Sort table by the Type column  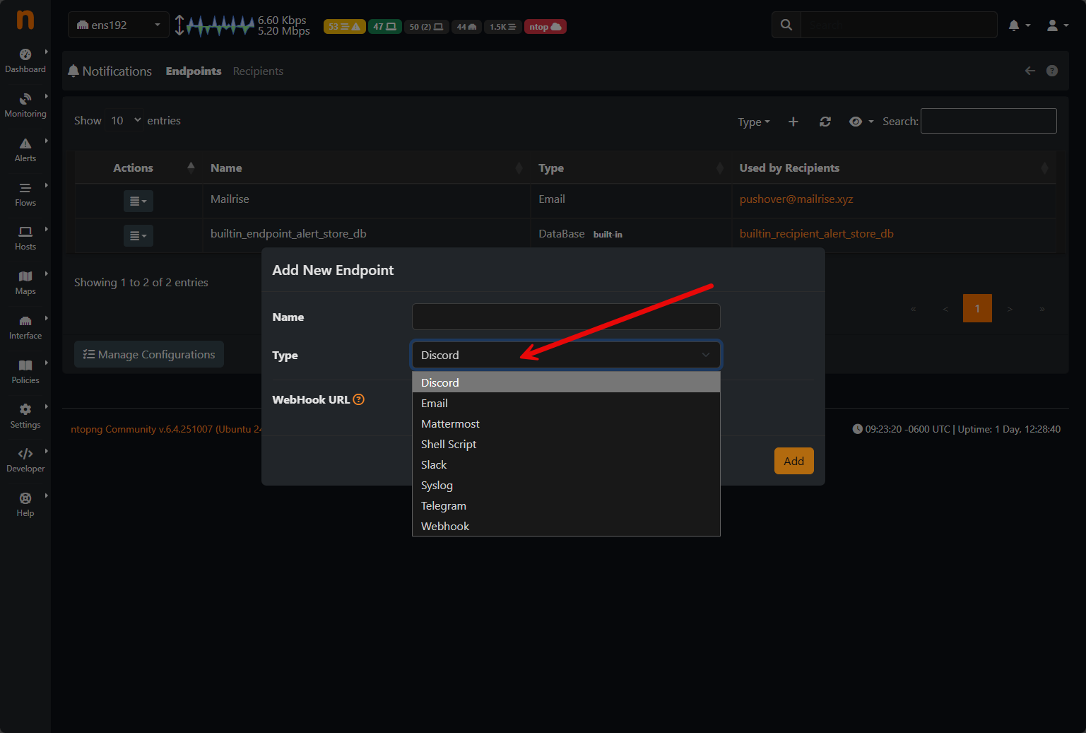pyautogui.click(x=631, y=168)
